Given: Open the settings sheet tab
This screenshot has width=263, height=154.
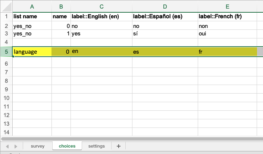Looking at the screenshot, I should click(97, 146).
